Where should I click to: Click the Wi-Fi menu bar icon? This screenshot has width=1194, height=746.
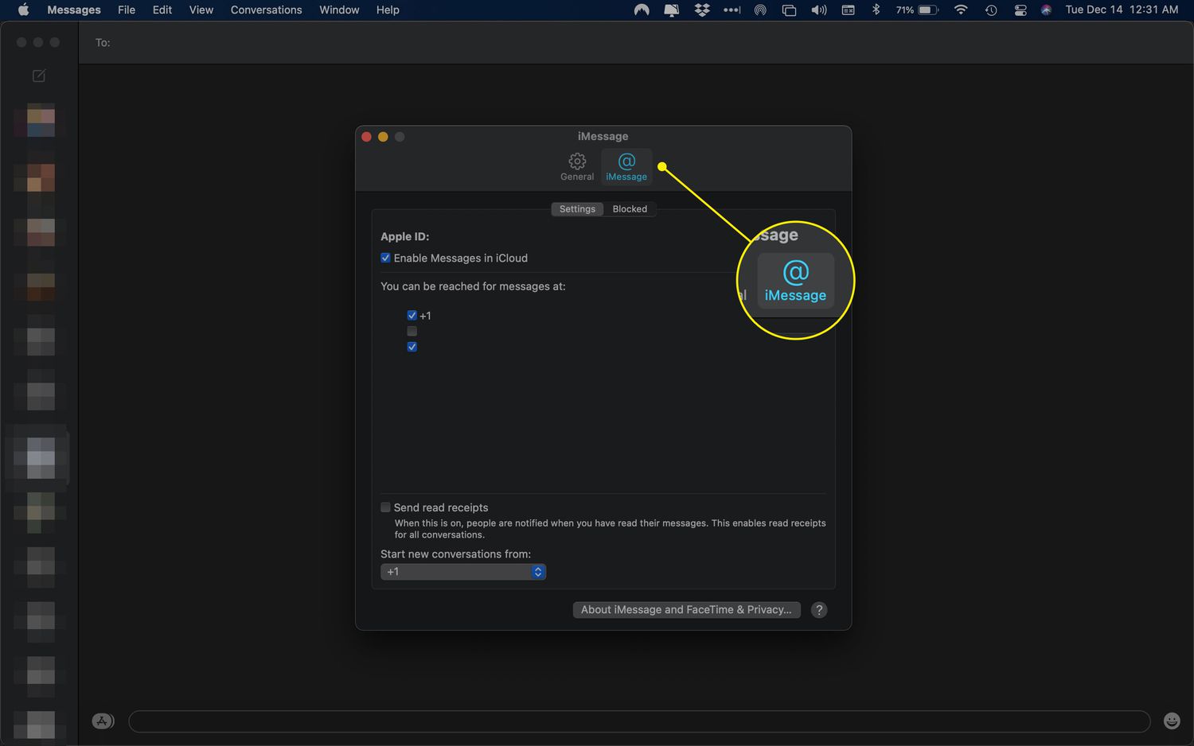click(961, 10)
